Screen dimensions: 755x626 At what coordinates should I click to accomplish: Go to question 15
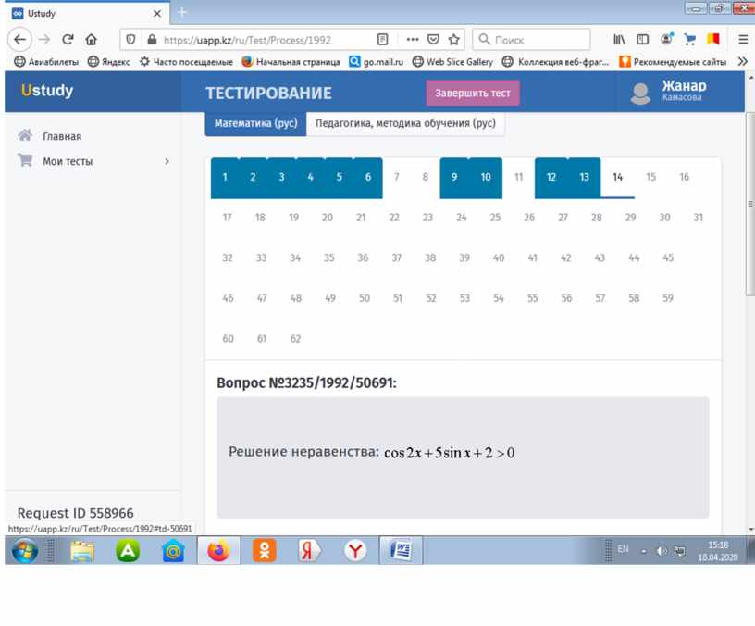coord(651,177)
